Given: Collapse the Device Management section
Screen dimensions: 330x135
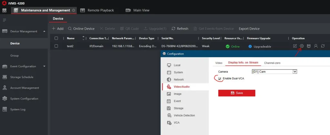Looking at the screenshot, I should 44,31.
